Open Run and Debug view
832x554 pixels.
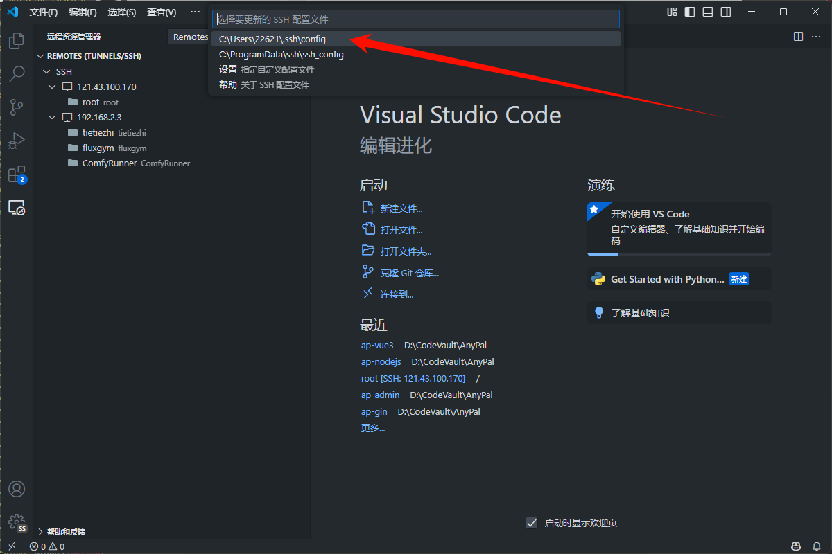coord(17,141)
